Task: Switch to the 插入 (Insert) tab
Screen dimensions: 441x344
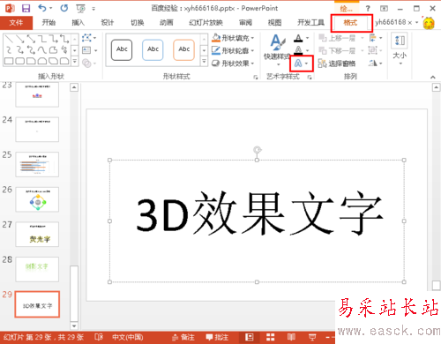Action: (78, 23)
